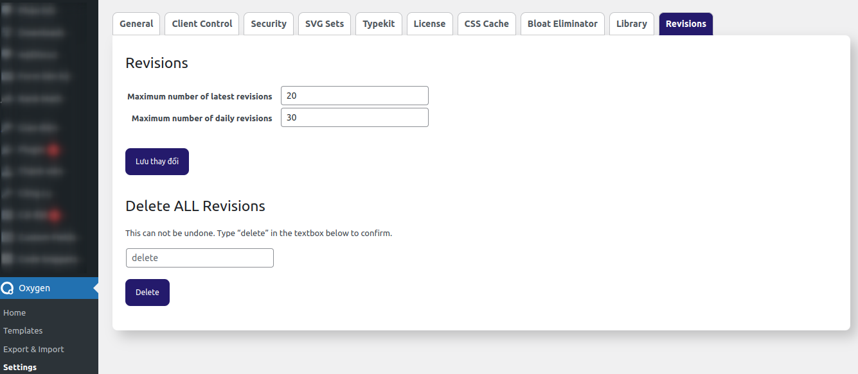Click the active Revisions tab
The image size is (858, 374).
click(686, 24)
